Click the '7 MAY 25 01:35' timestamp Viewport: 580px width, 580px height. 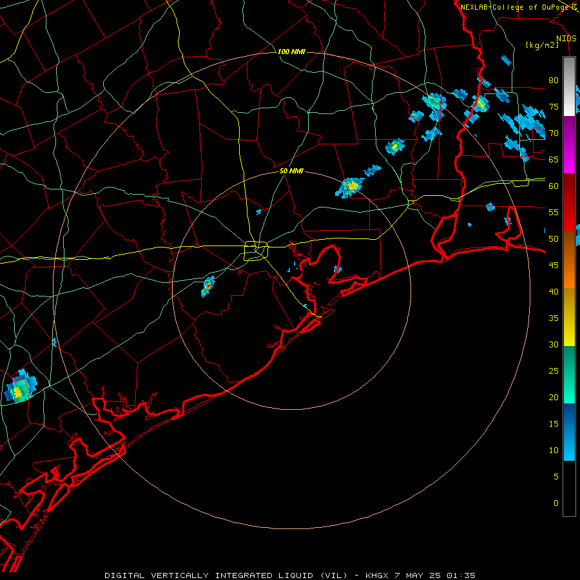pos(436,575)
